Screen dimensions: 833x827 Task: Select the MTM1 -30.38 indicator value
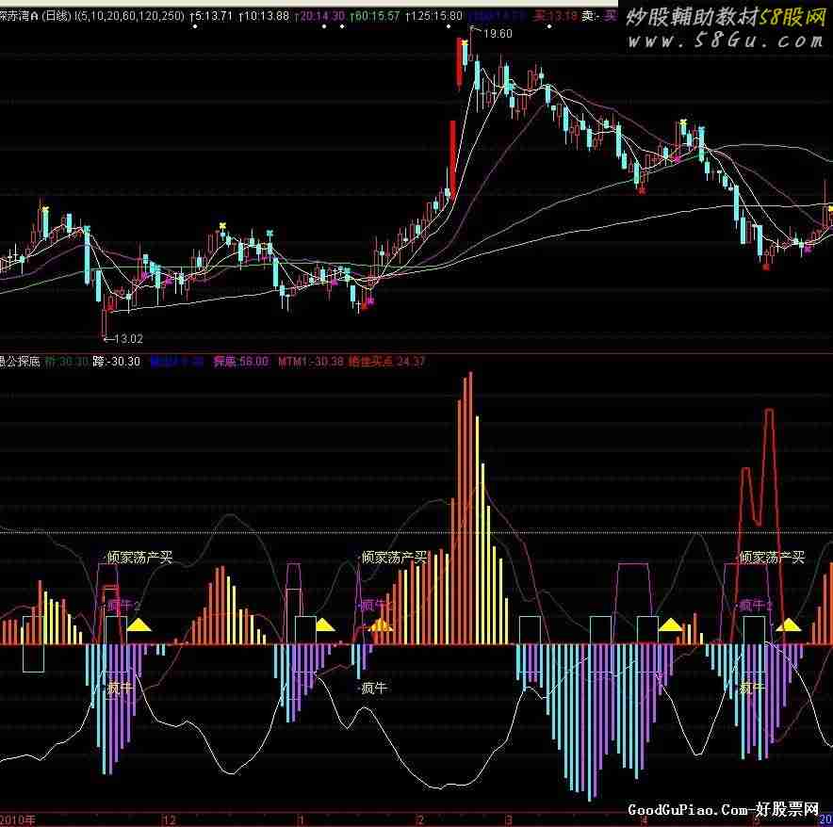pos(311,361)
